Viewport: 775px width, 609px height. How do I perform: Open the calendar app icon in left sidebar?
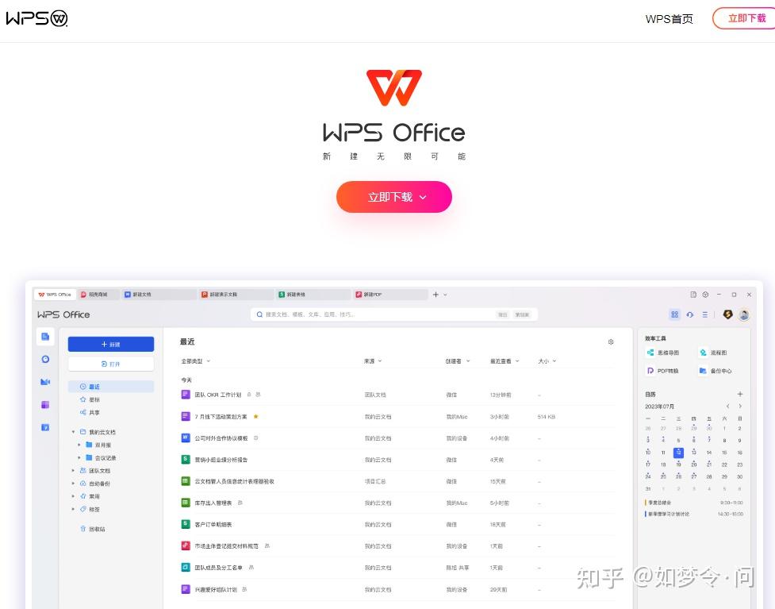point(45,427)
